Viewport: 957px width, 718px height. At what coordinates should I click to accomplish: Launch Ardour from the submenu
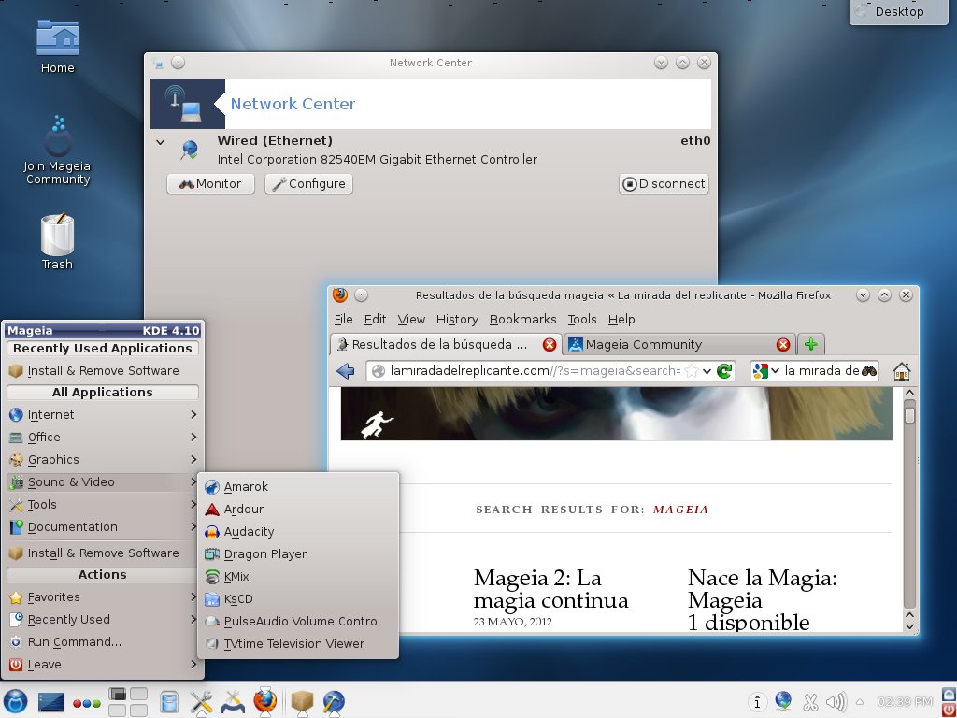click(298, 510)
